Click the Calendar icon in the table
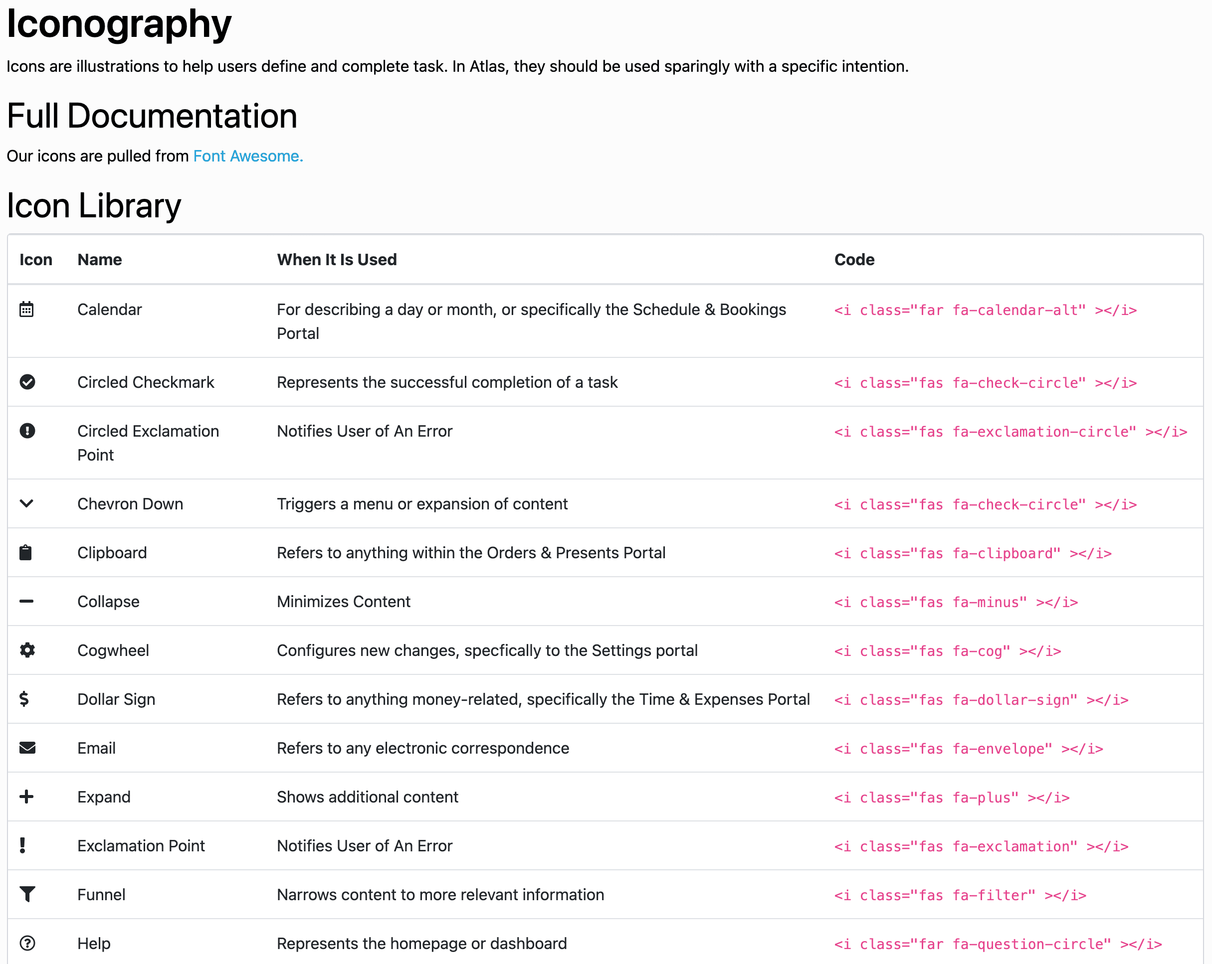The image size is (1212, 964). pyautogui.click(x=26, y=309)
